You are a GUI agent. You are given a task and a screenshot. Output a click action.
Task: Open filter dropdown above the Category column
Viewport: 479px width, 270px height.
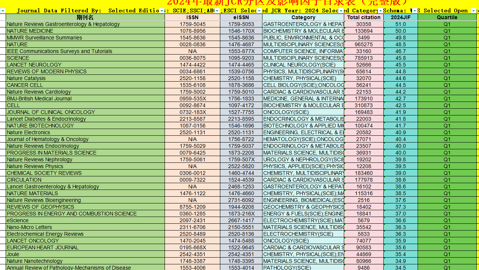tap(341, 11)
